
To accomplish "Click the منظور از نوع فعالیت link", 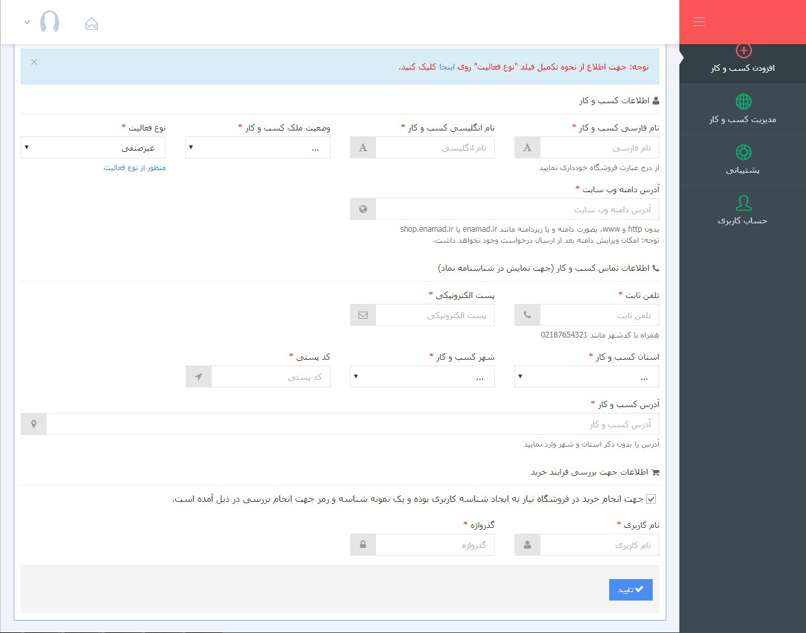I will 134,168.
